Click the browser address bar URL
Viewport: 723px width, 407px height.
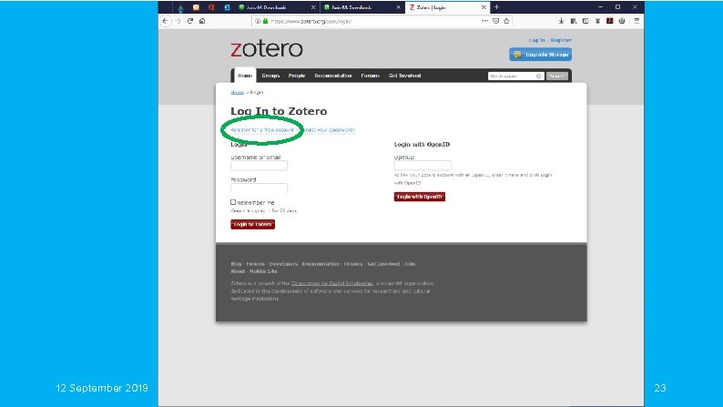tap(311, 21)
